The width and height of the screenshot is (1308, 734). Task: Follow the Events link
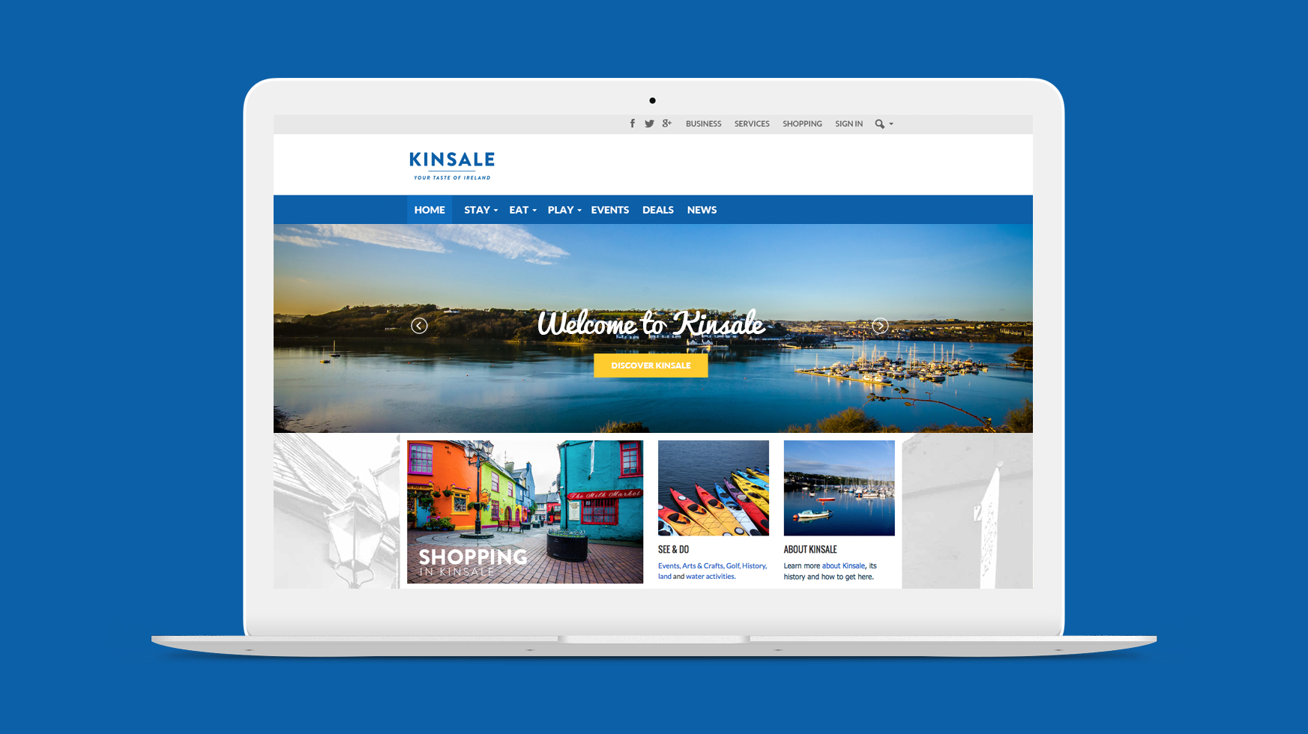[669, 566]
